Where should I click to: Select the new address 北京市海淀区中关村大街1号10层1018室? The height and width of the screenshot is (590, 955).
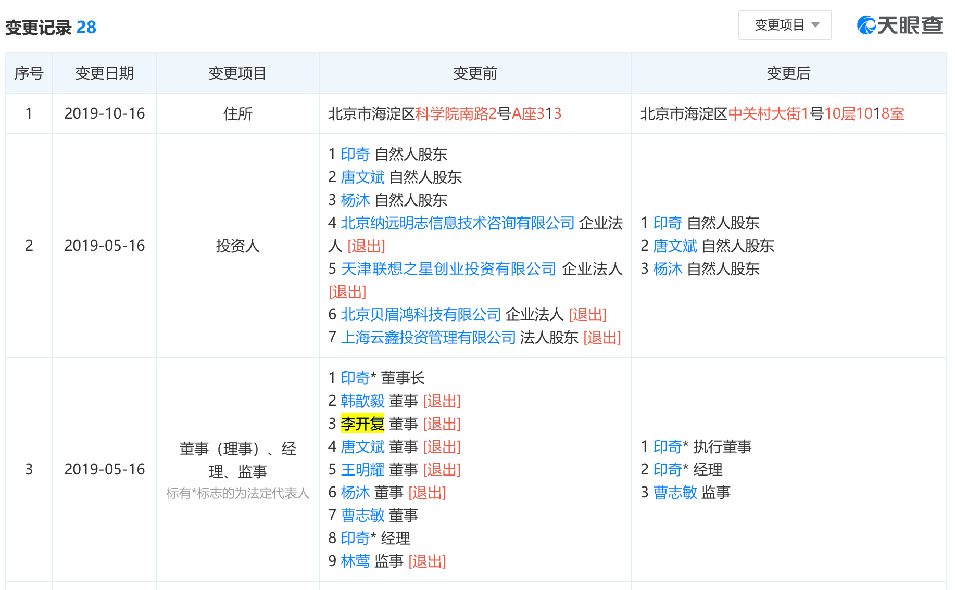tap(772, 113)
